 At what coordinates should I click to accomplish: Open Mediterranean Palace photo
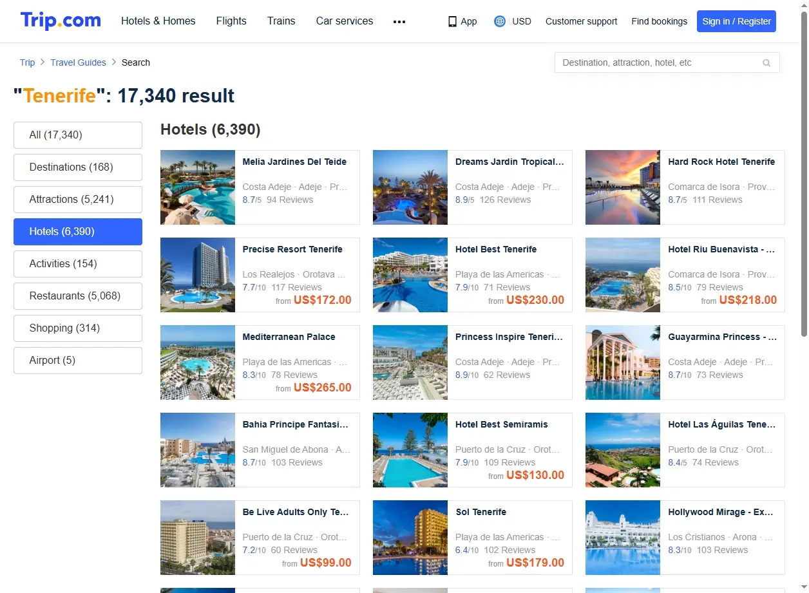[198, 362]
